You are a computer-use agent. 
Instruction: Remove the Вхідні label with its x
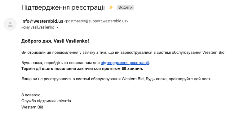coord(131,8)
